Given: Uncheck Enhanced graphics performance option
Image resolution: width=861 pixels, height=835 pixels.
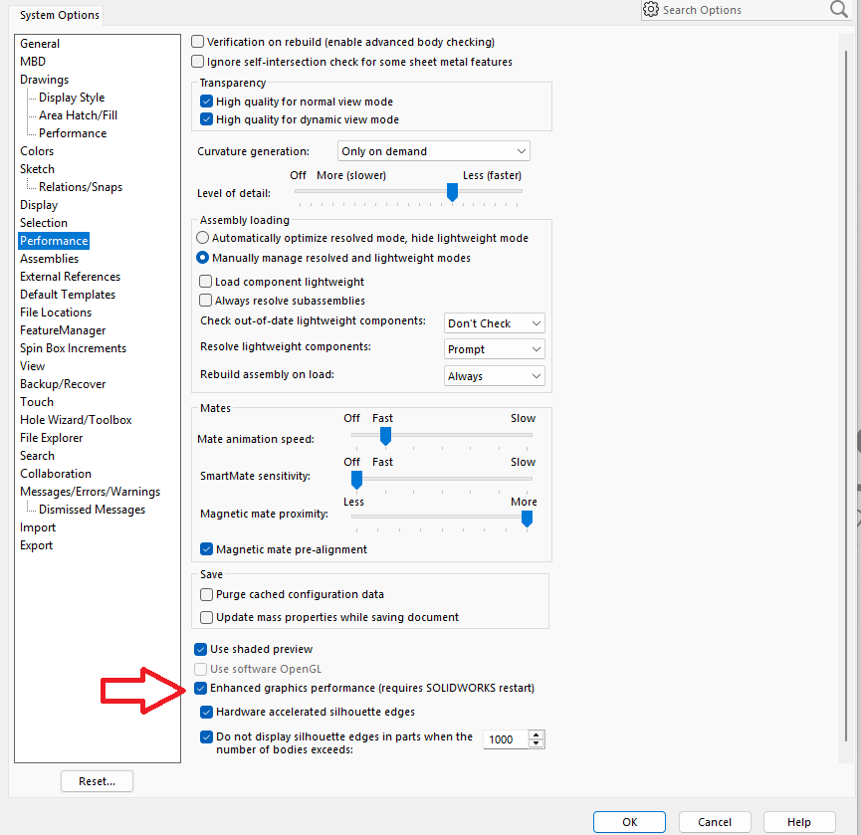Looking at the screenshot, I should 201,688.
